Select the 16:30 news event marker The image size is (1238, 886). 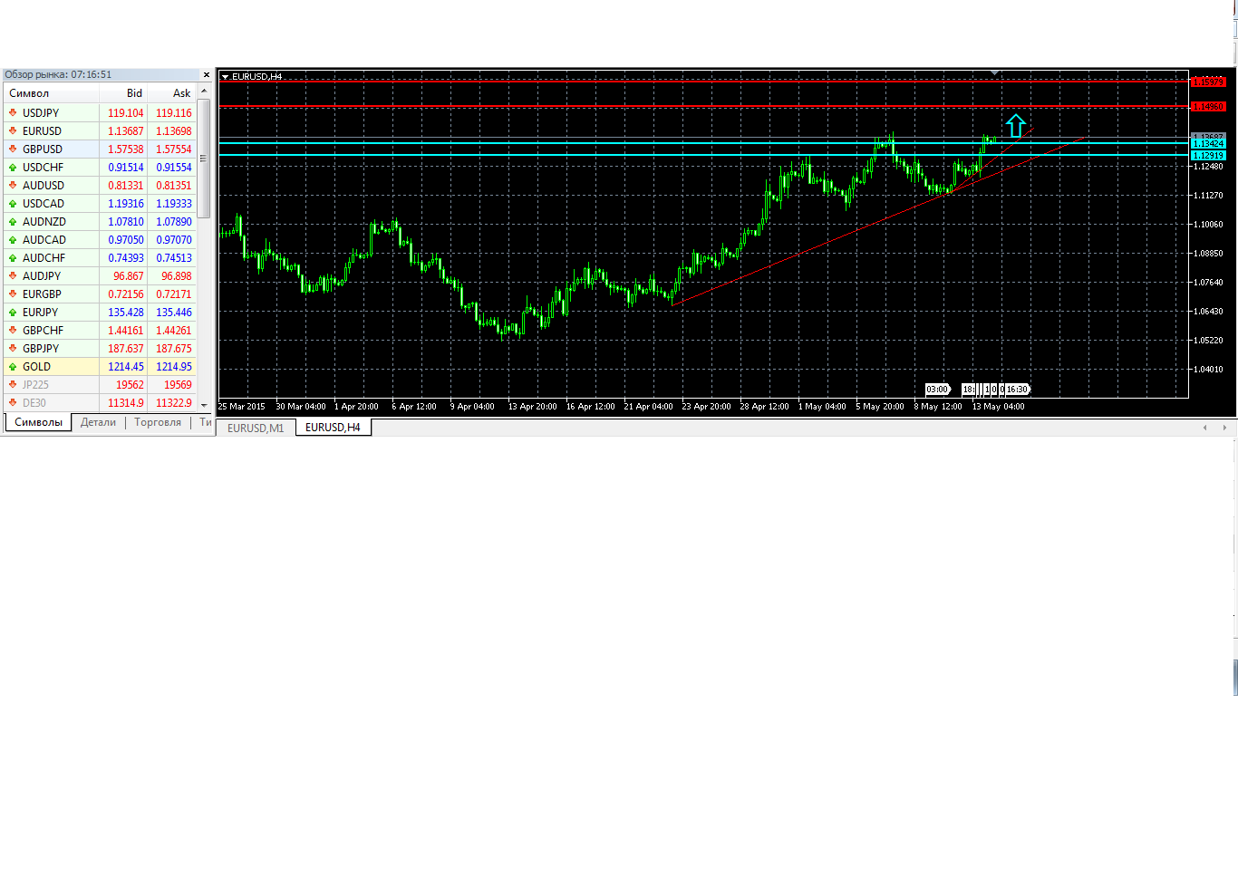click(1017, 390)
